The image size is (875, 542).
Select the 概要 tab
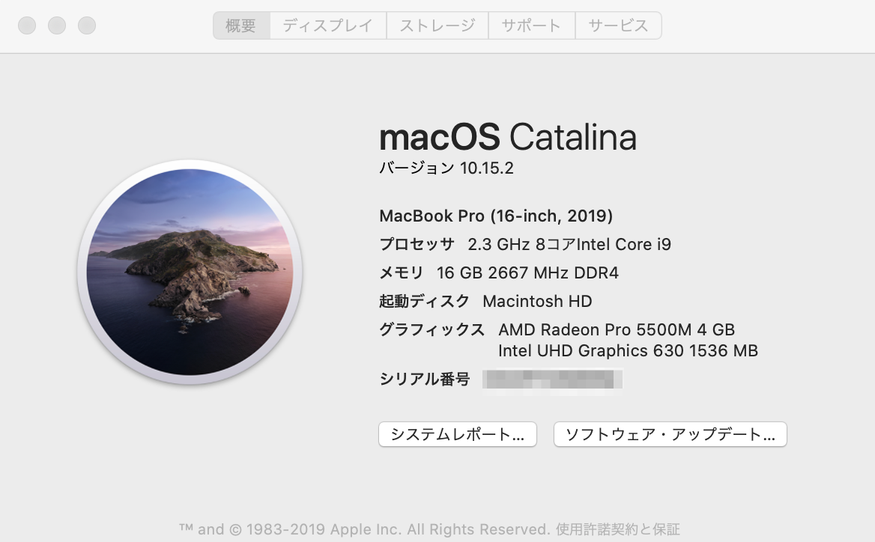(x=242, y=25)
